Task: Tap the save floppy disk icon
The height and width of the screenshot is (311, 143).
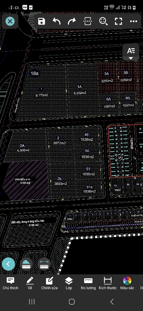Action: coord(42,21)
